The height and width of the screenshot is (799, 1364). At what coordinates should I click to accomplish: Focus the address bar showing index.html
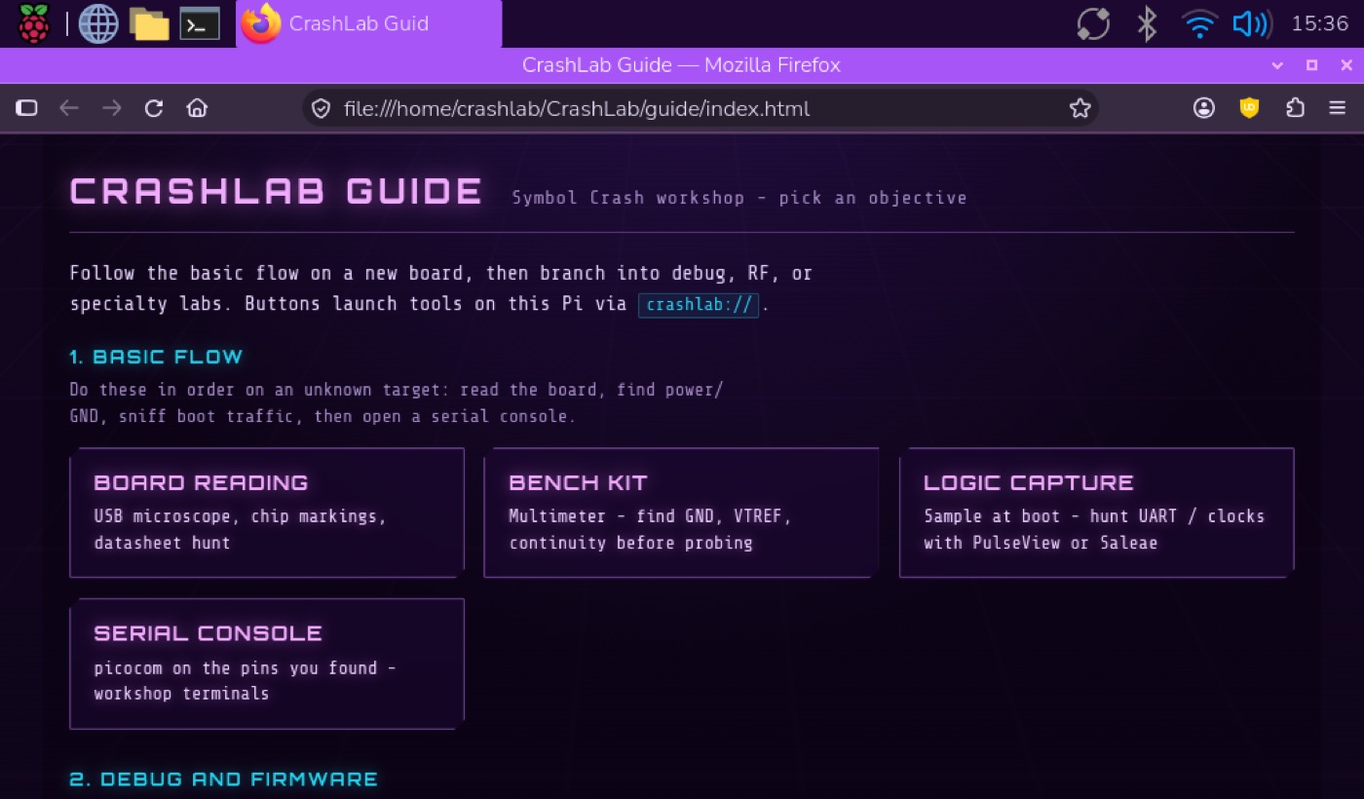pyautogui.click(x=701, y=108)
